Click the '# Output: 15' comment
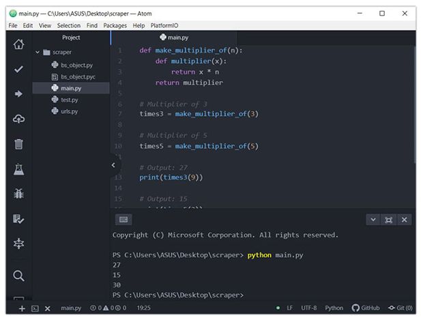Viewport: 421px width, 324px height. (163, 198)
